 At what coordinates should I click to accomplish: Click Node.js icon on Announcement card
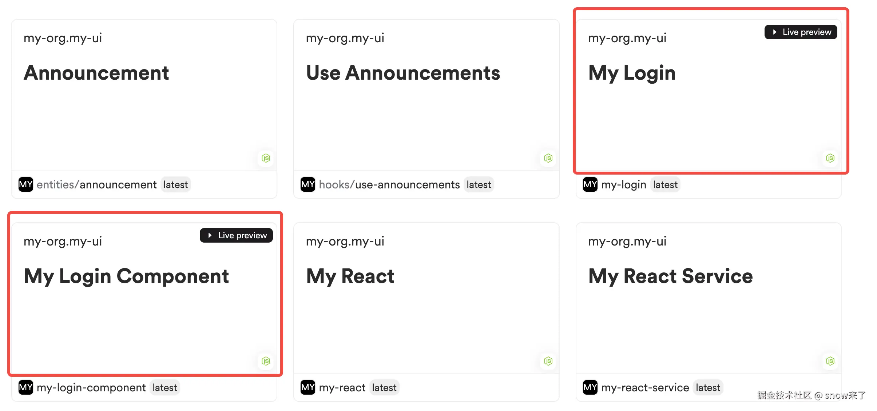click(266, 158)
